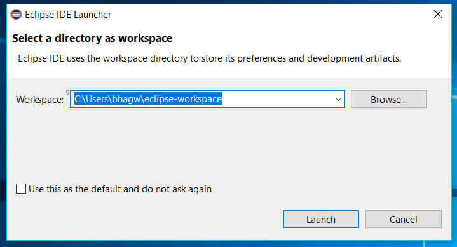Click the 'Select a directory as workspace' heading
The height and width of the screenshot is (247, 457).
92,38
